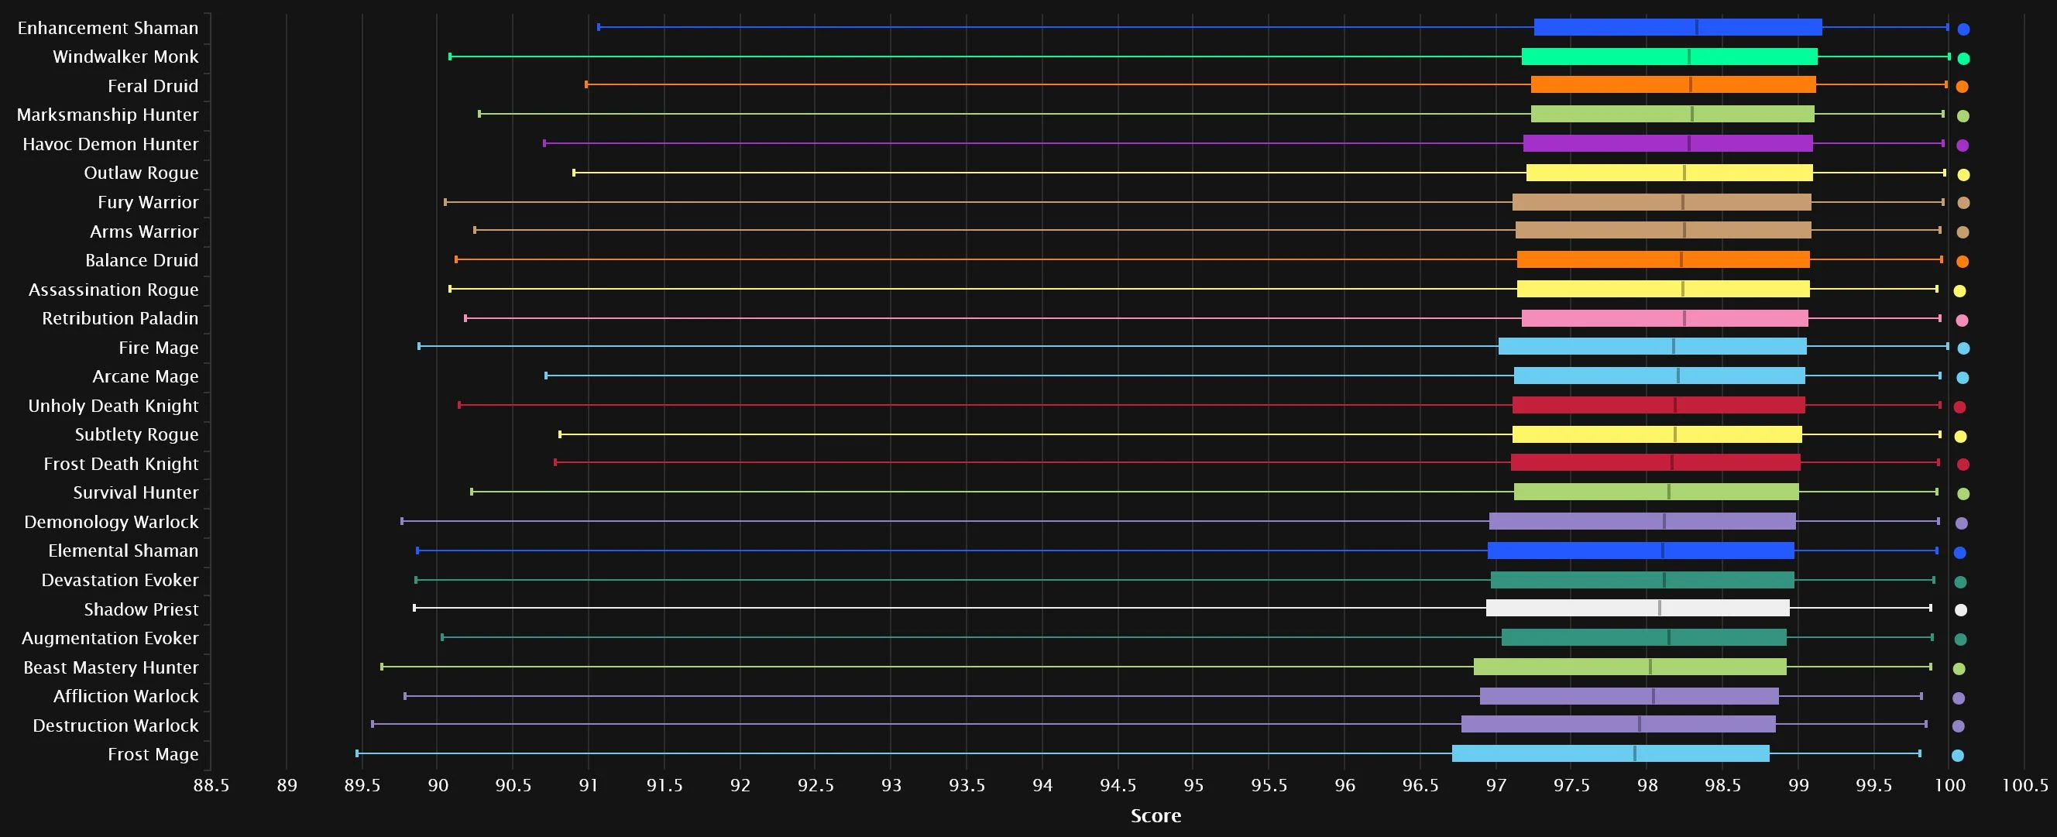Click the Havoc Demon Hunter purple box bar
2057x837 pixels.
pos(1668,144)
